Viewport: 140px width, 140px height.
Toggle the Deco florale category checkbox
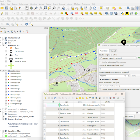(6, 51)
